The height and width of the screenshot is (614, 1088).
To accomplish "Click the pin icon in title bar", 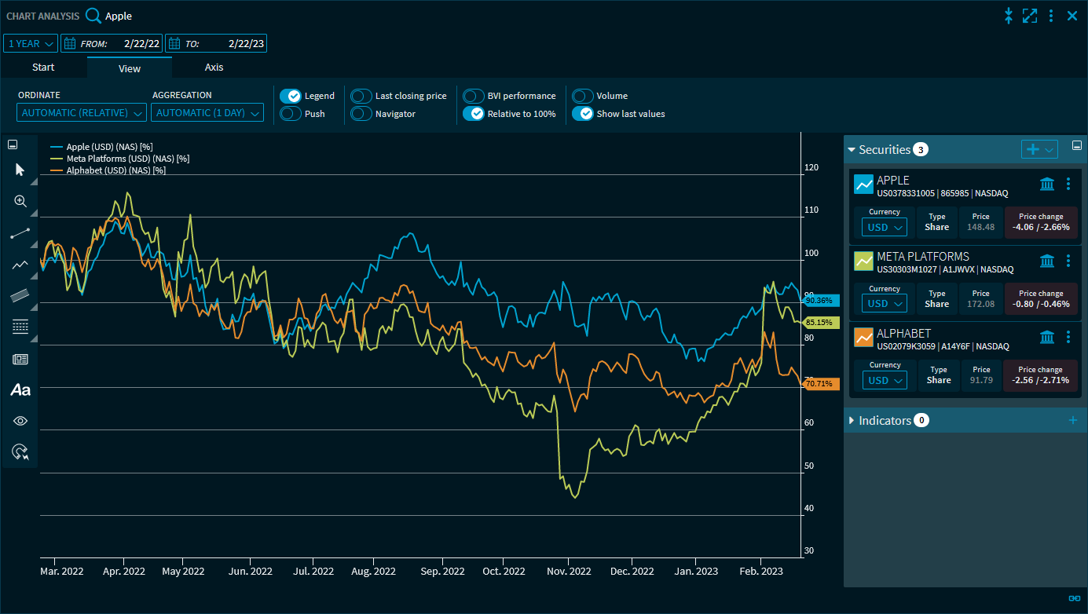I will [x=1009, y=16].
